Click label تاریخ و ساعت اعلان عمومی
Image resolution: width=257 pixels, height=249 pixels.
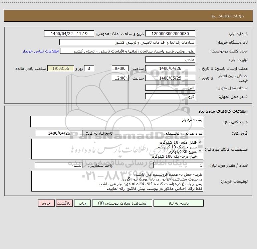[119, 34]
